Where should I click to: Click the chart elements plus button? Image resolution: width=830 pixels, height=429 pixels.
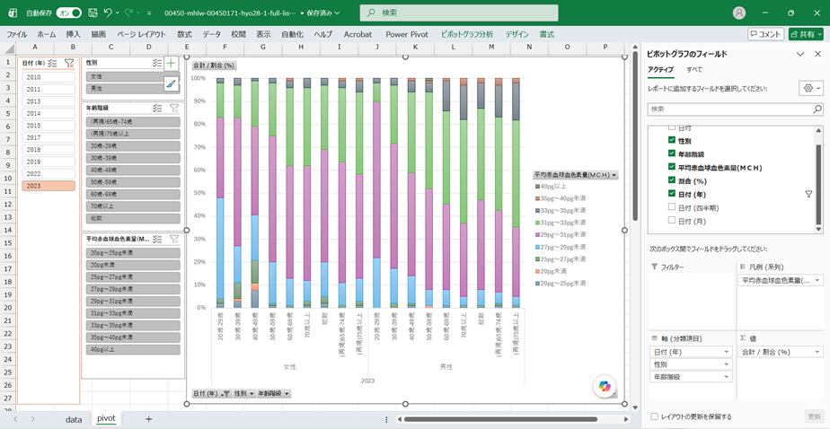pyautogui.click(x=171, y=64)
